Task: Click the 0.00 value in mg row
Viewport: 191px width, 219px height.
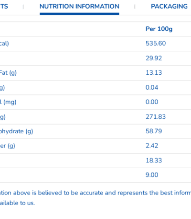Action: 152,102
